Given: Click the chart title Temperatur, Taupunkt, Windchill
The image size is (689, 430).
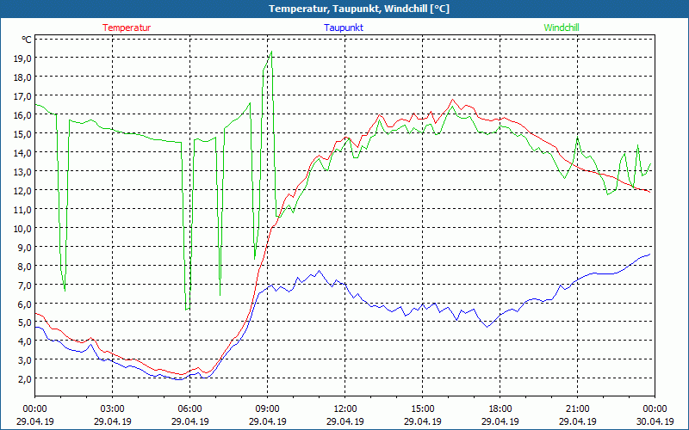Looking at the screenshot, I should (x=359, y=9).
